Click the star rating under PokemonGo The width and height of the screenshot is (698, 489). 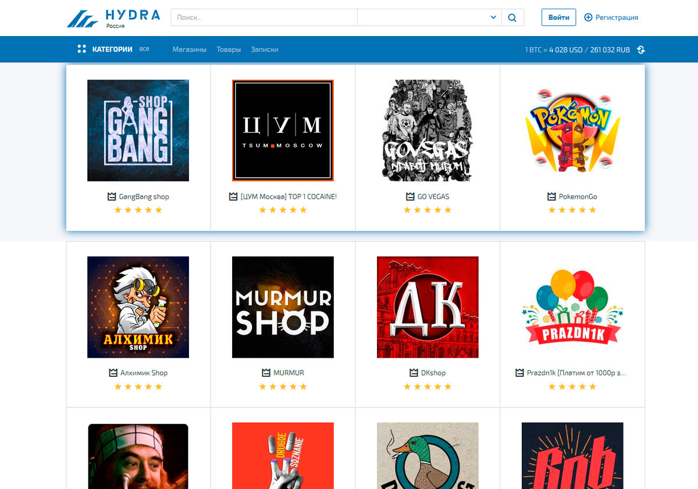coord(572,210)
